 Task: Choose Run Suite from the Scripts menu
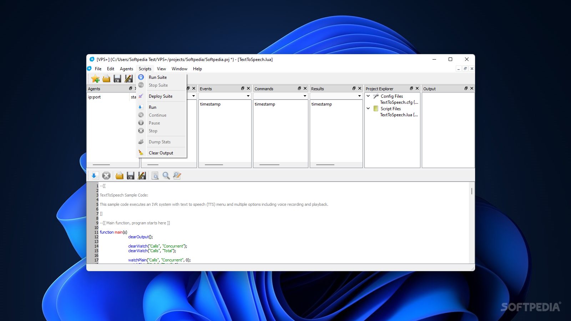(161, 77)
